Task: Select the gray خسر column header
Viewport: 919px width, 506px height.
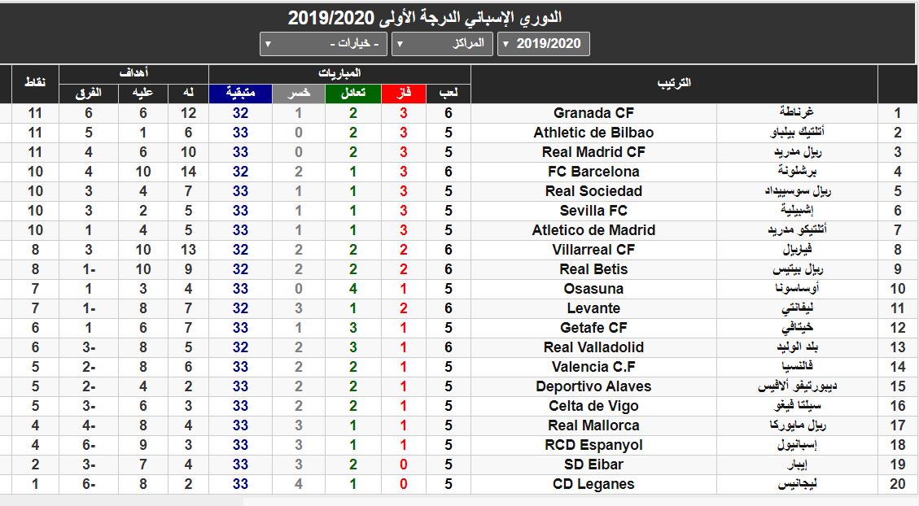Action: pyautogui.click(x=299, y=94)
